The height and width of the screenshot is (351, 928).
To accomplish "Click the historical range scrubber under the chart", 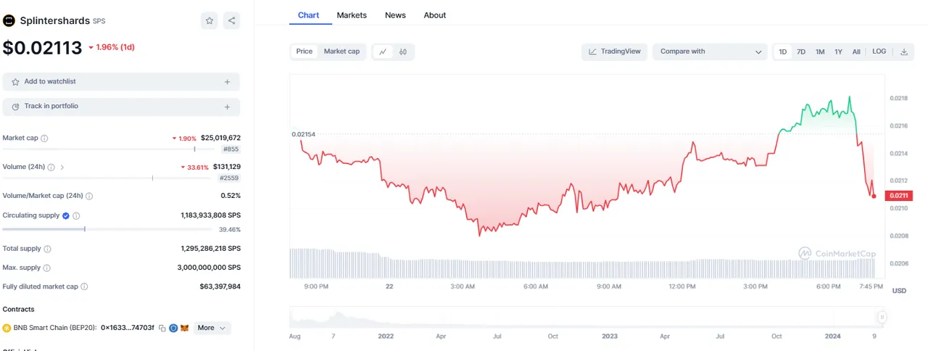I will click(x=588, y=318).
